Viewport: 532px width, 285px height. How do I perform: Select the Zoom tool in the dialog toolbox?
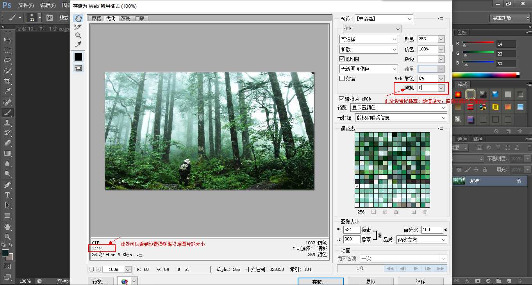click(x=78, y=36)
